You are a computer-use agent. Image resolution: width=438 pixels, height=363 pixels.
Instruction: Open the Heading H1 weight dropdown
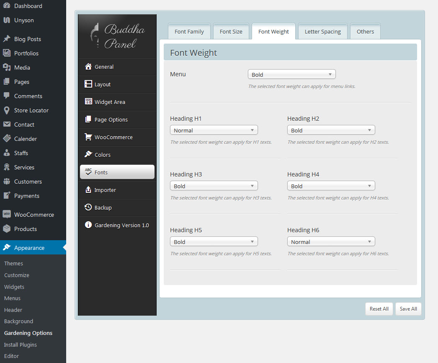point(214,130)
